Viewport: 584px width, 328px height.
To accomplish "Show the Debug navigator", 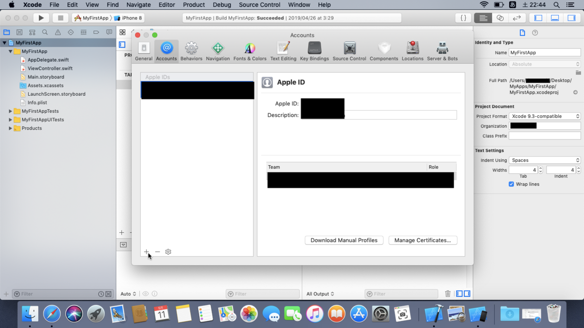I will [x=83, y=33].
